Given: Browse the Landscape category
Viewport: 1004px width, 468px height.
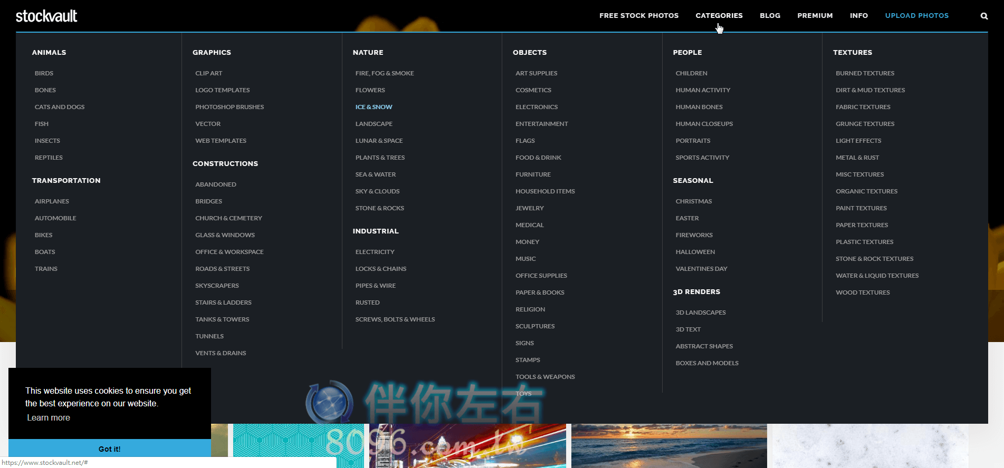Looking at the screenshot, I should [374, 124].
